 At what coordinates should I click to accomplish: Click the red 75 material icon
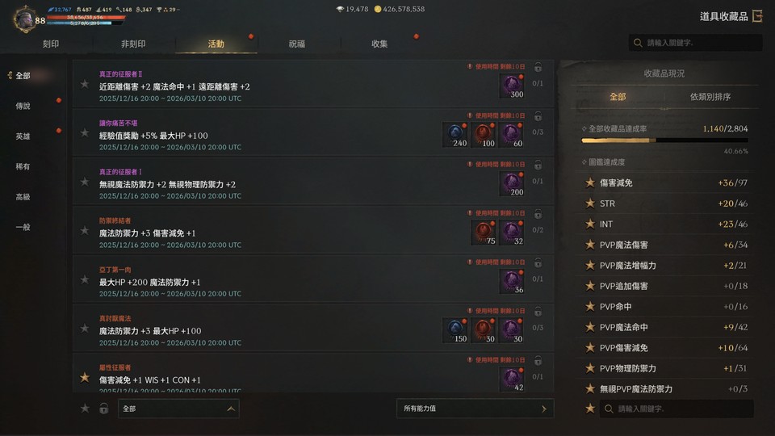click(x=484, y=233)
